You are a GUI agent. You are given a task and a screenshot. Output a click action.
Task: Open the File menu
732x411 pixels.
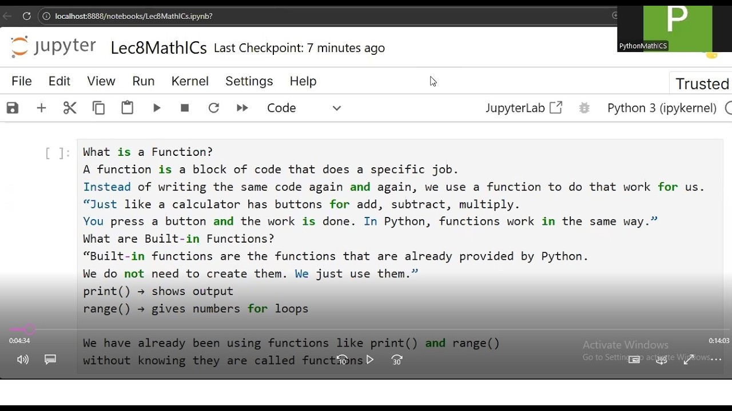pos(22,81)
